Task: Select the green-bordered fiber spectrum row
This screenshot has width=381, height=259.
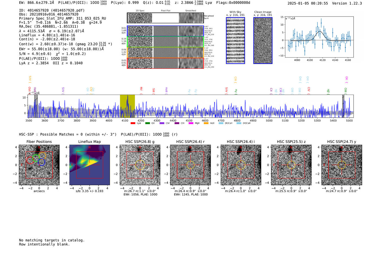Action: pos(165,42)
